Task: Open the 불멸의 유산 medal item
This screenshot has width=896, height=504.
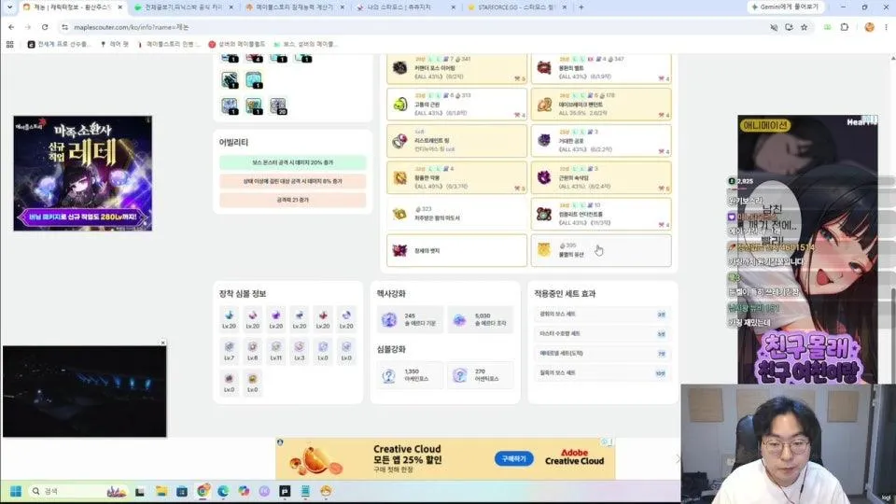Action: (x=600, y=250)
